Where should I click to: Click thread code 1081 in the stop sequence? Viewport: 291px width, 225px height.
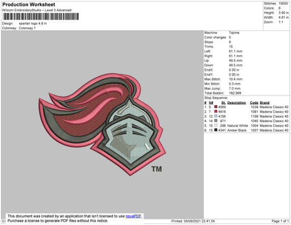pyautogui.click(x=255, y=112)
